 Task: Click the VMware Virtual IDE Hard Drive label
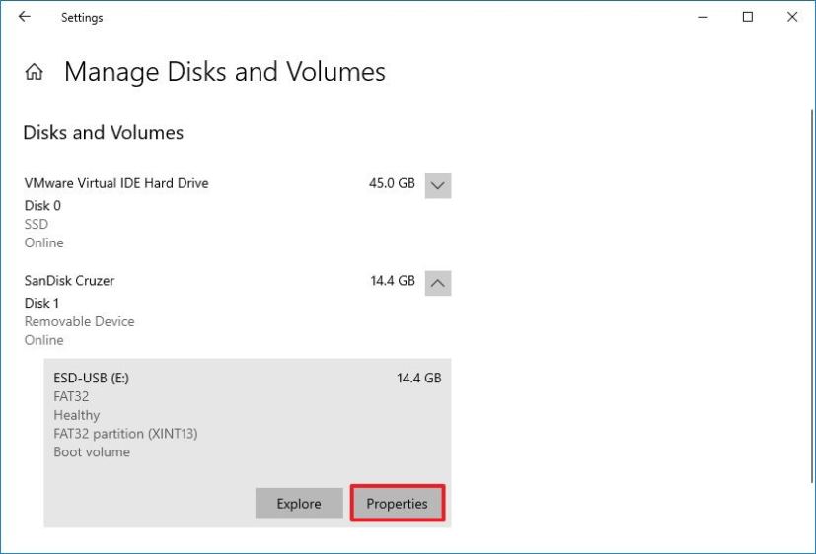tap(116, 183)
